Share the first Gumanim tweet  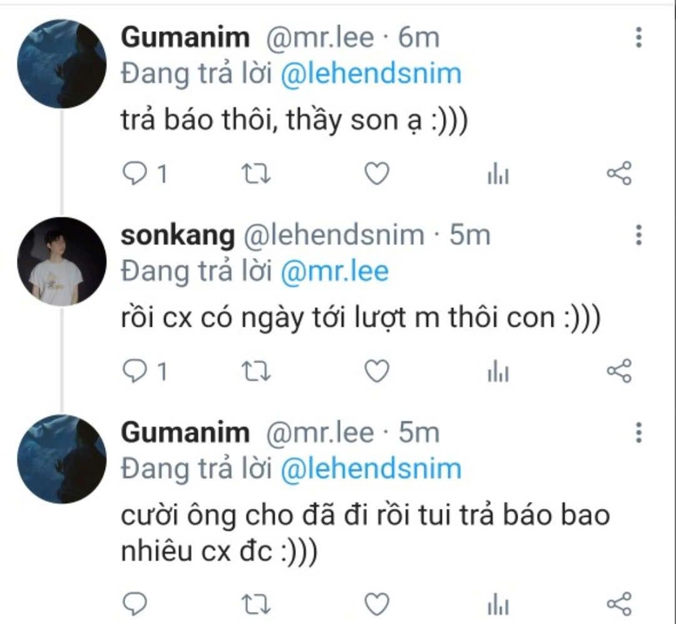619,174
